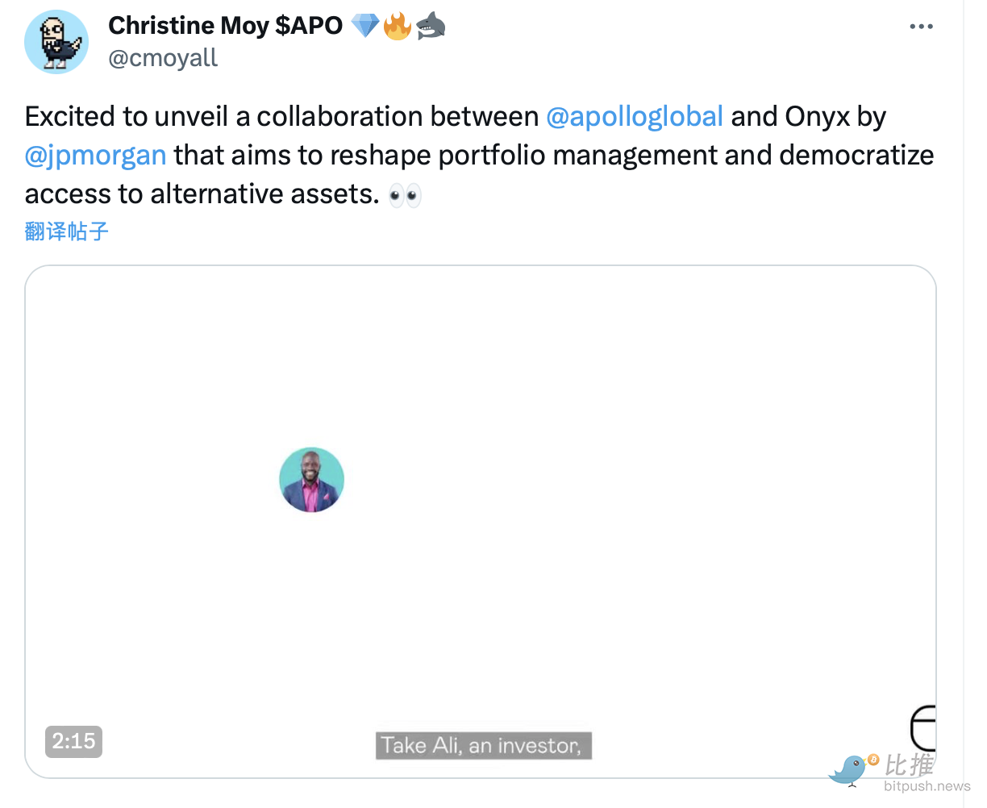Click the Christine Moy $APO display name
The width and height of the screenshot is (987, 808).
(x=225, y=26)
